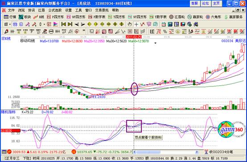The width and height of the screenshot is (247, 162).
Task: Select the percent % line tool
Action: [x=165, y=32]
